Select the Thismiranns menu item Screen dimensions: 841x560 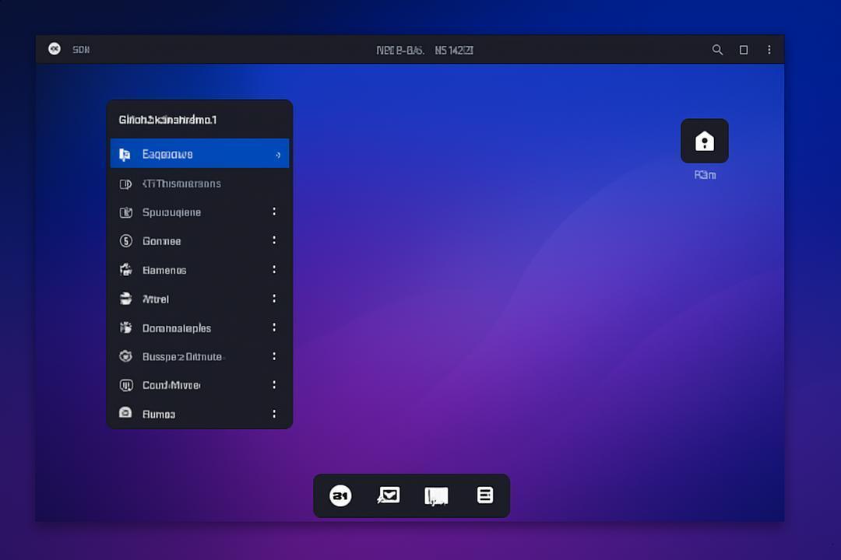(199, 184)
